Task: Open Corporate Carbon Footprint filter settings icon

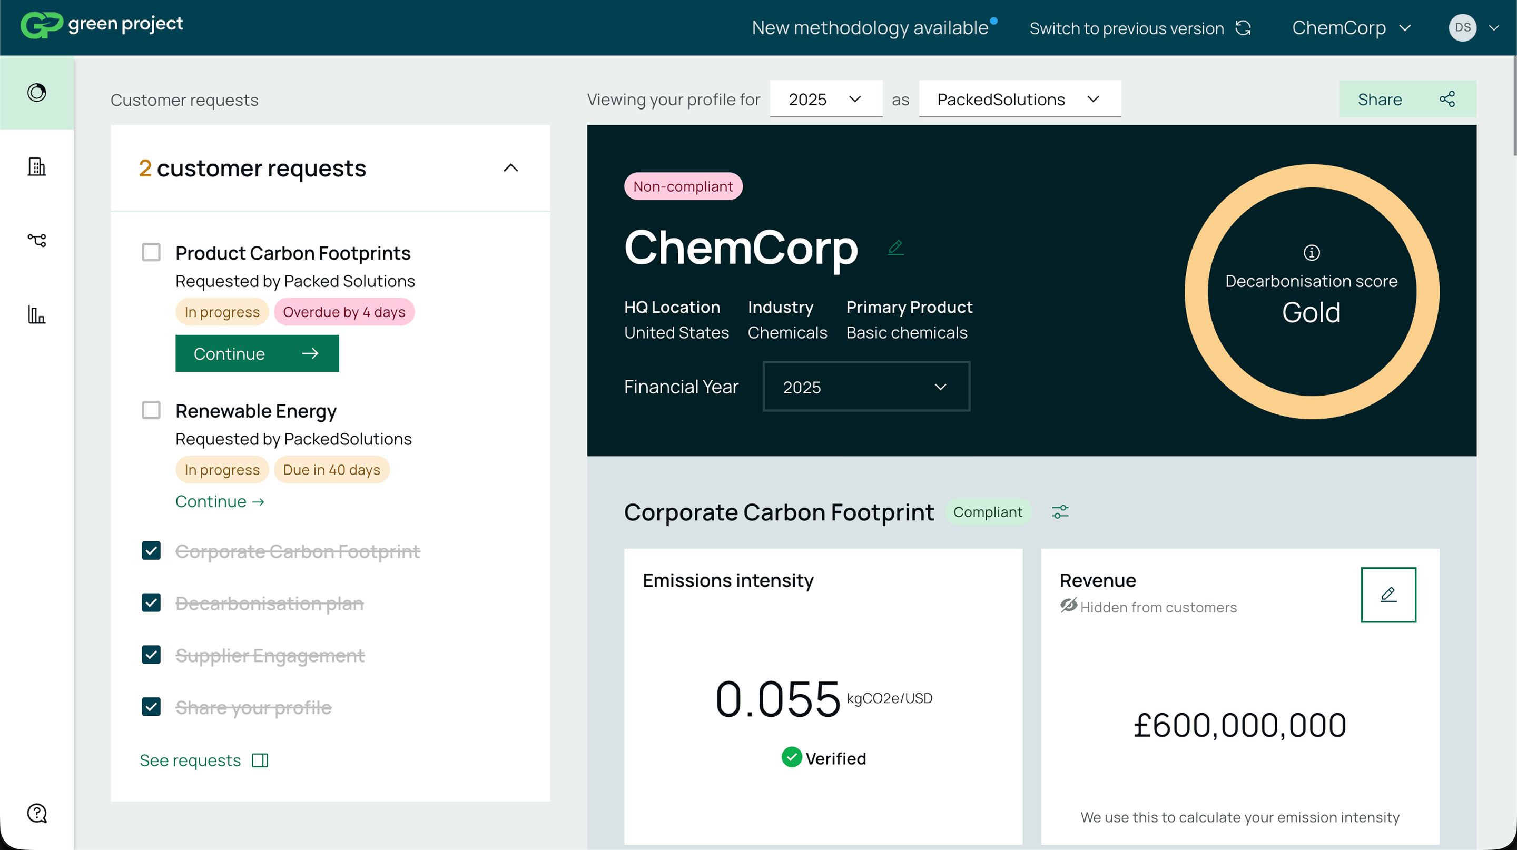Action: coord(1060,512)
